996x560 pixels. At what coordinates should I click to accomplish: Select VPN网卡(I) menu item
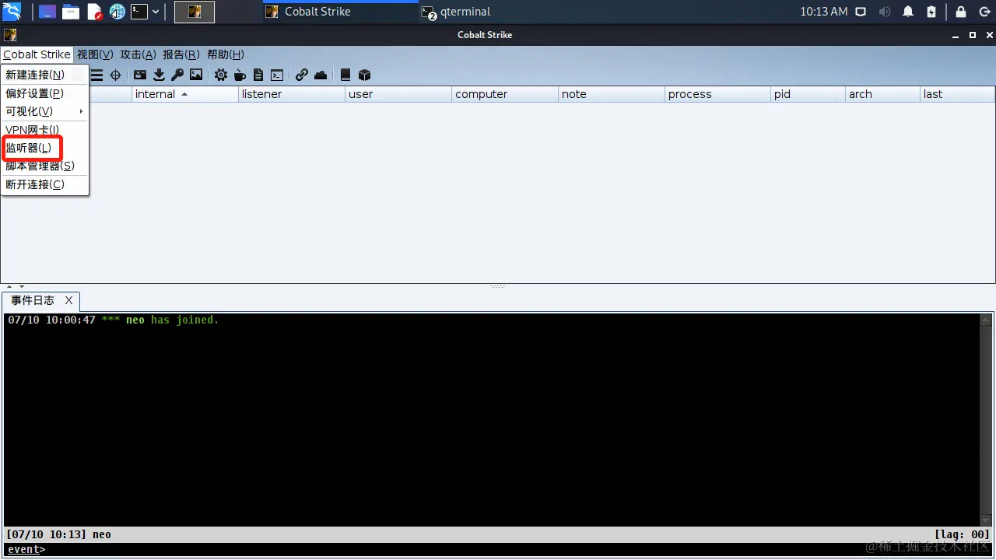(45, 130)
